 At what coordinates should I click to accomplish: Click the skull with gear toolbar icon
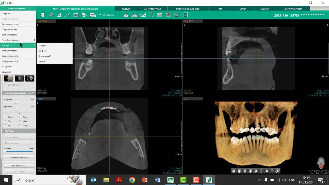[x=84, y=15]
